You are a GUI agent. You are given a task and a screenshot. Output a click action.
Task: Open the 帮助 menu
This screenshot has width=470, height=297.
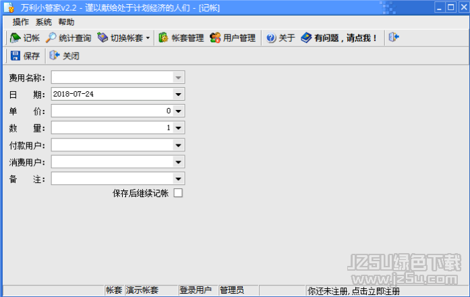coord(66,22)
